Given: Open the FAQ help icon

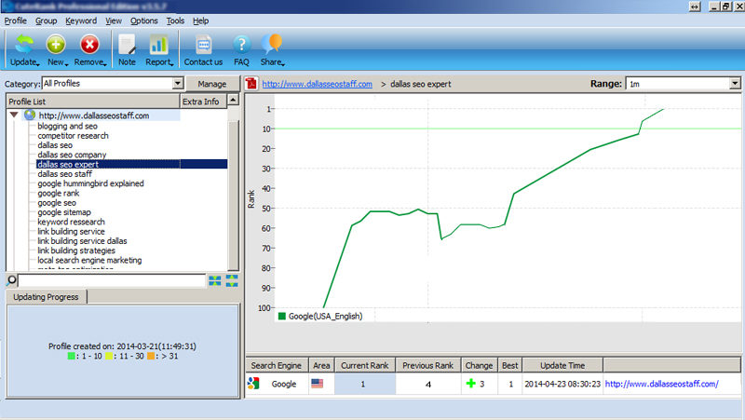Looking at the screenshot, I should [241, 45].
